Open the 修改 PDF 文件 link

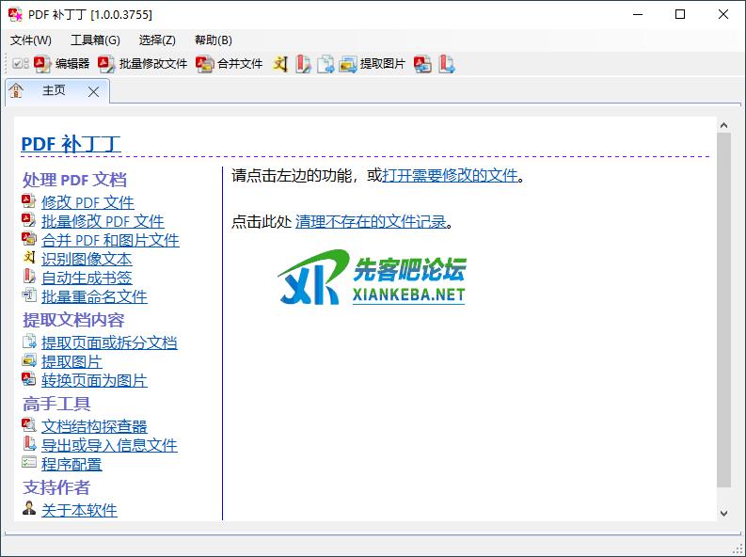pyautogui.click(x=87, y=202)
